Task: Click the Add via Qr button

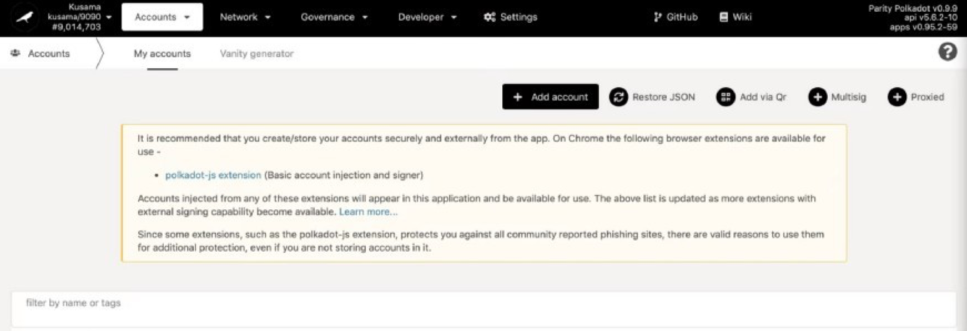Action: point(752,97)
